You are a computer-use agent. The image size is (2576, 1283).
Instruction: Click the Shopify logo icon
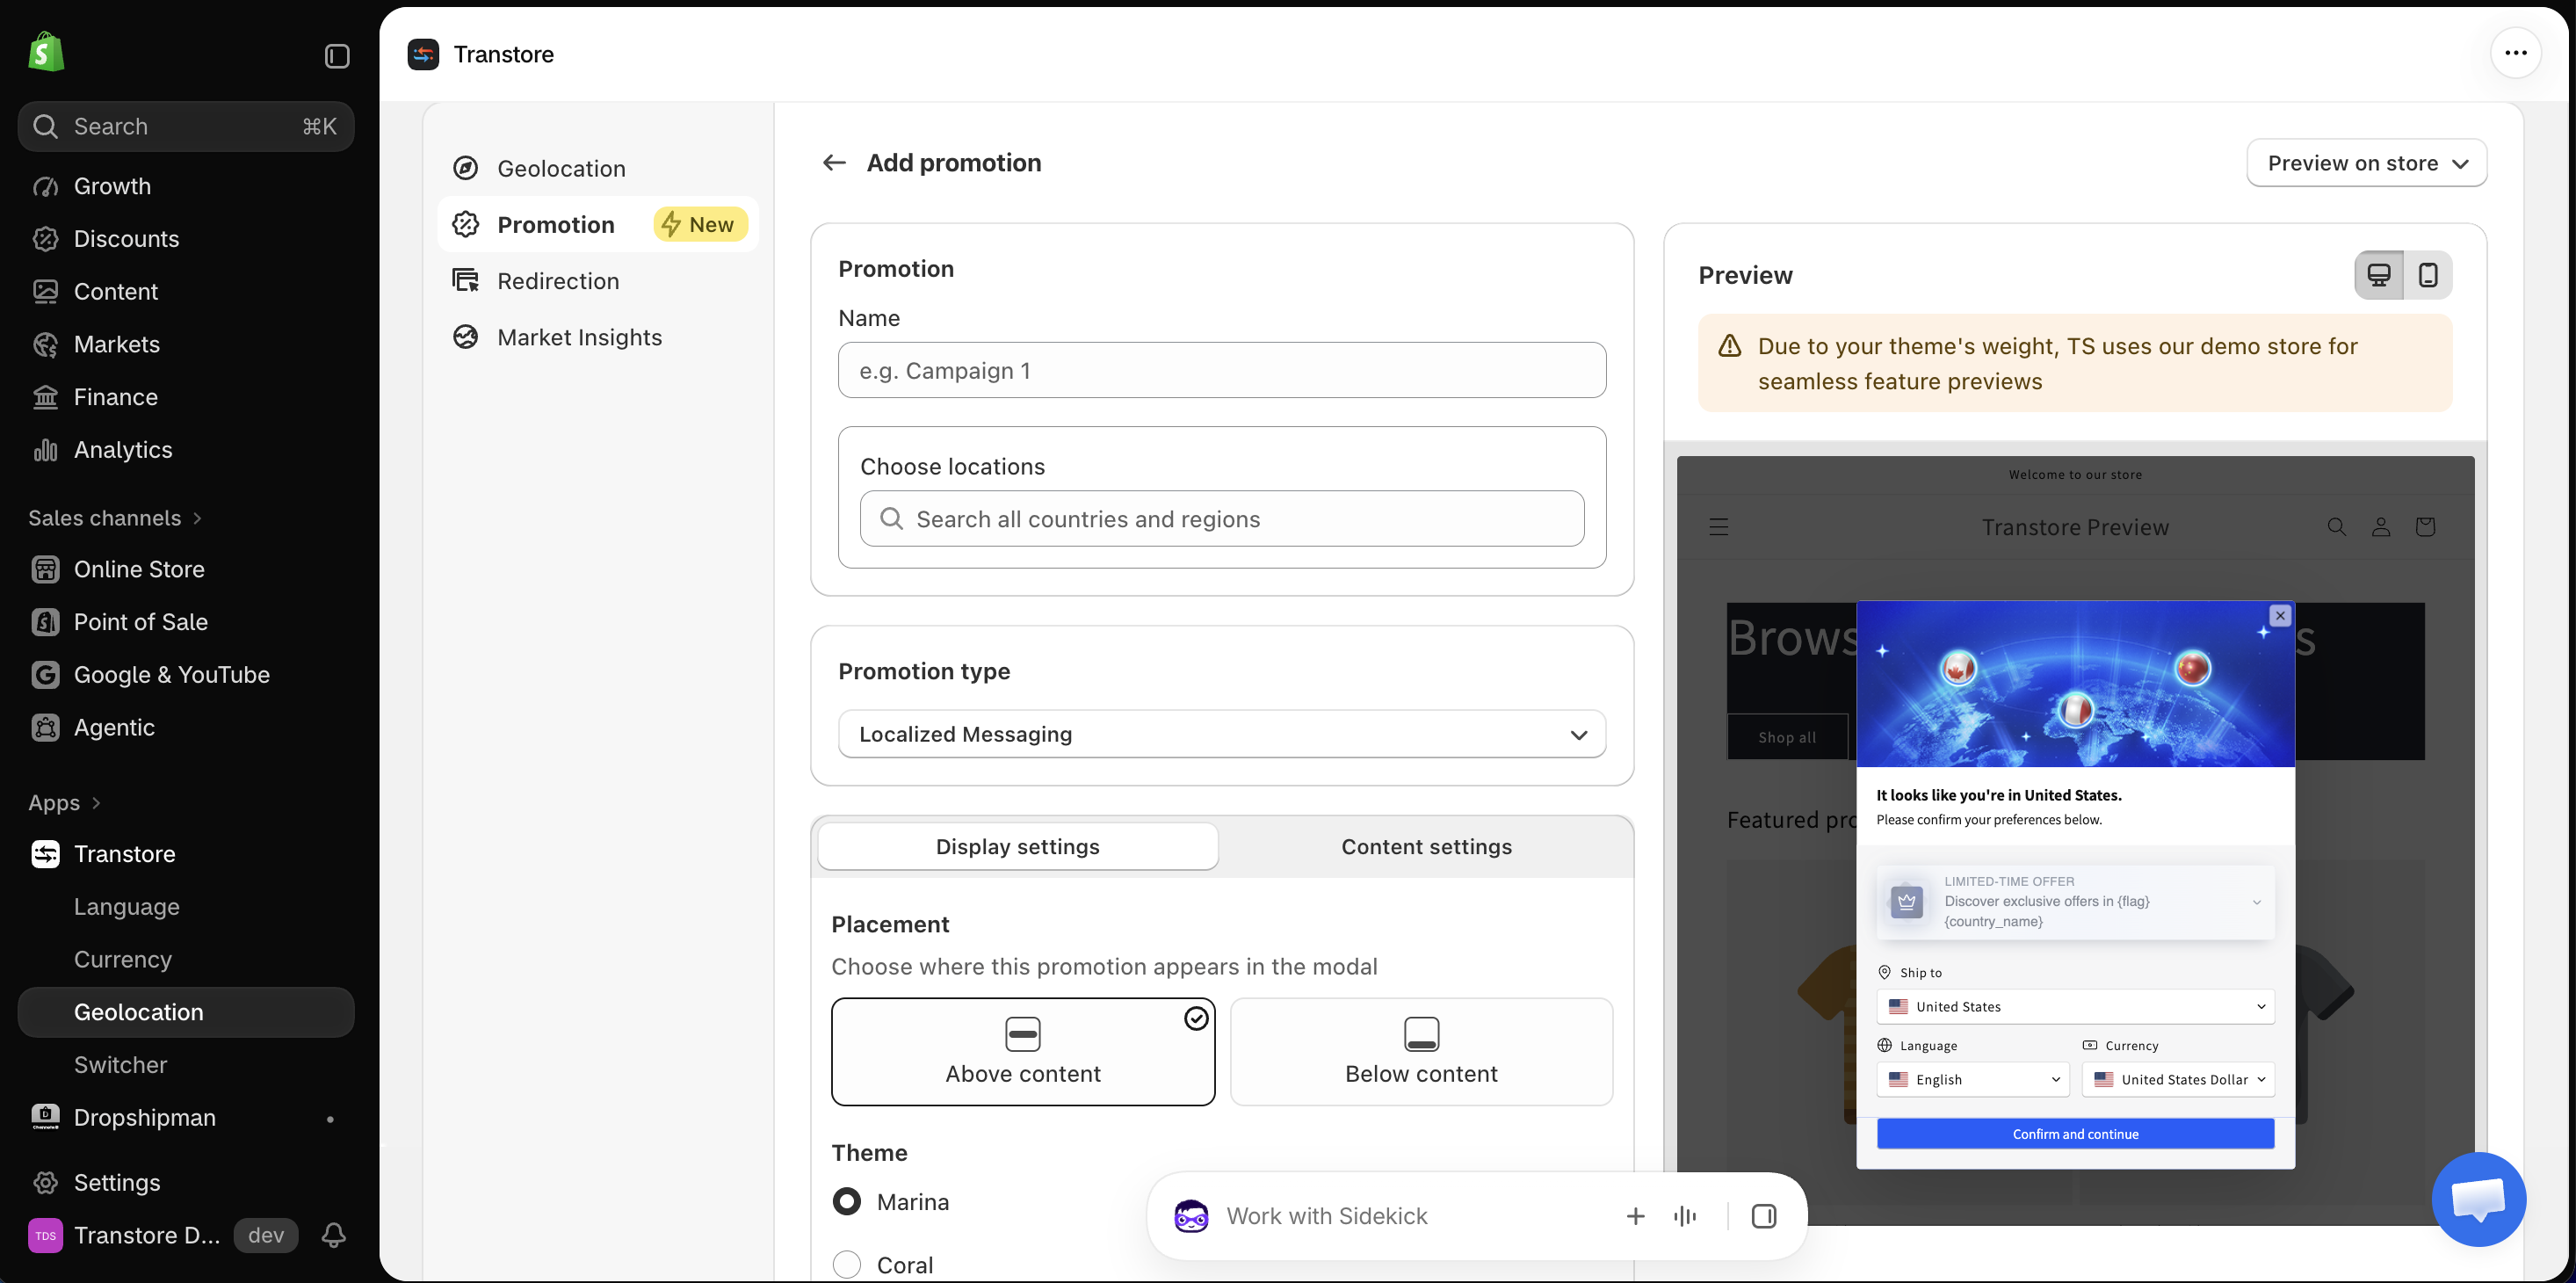click(46, 52)
